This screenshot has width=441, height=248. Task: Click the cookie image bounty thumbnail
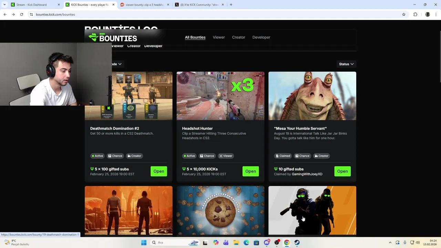[x=220, y=210]
